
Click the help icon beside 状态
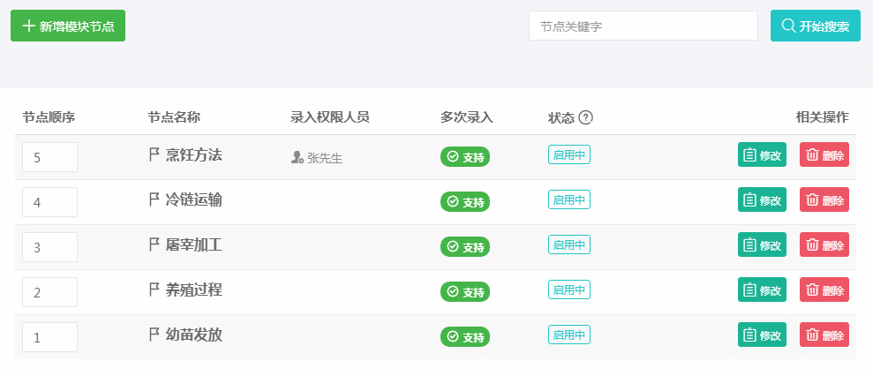(x=585, y=117)
